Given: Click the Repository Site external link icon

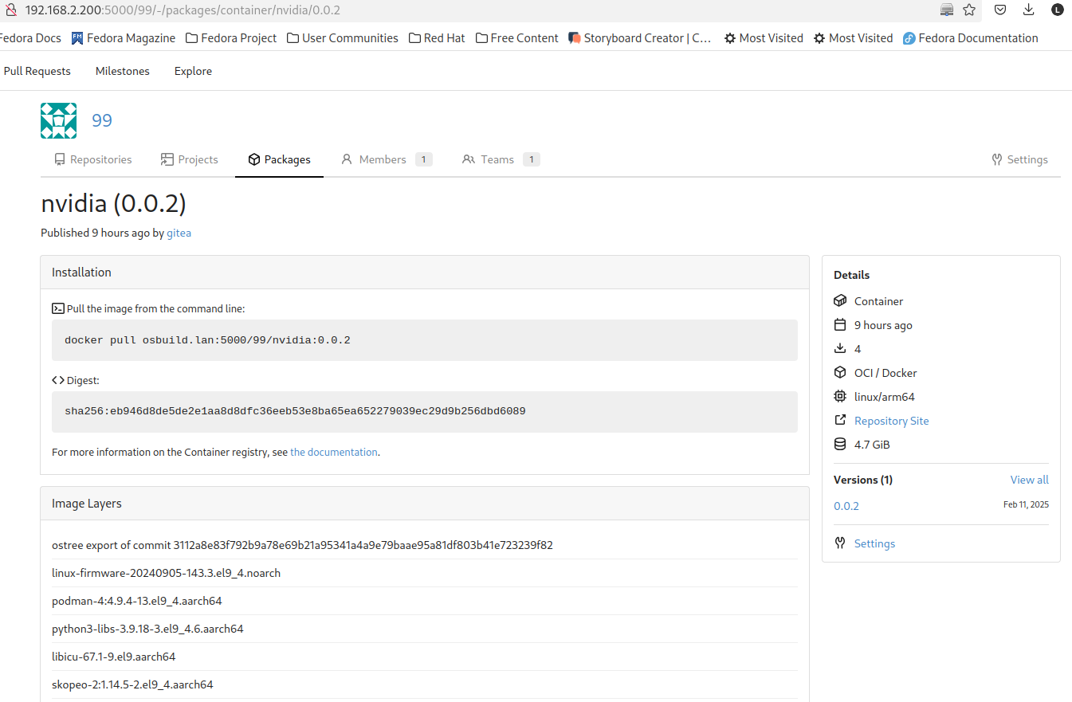Looking at the screenshot, I should tap(840, 421).
